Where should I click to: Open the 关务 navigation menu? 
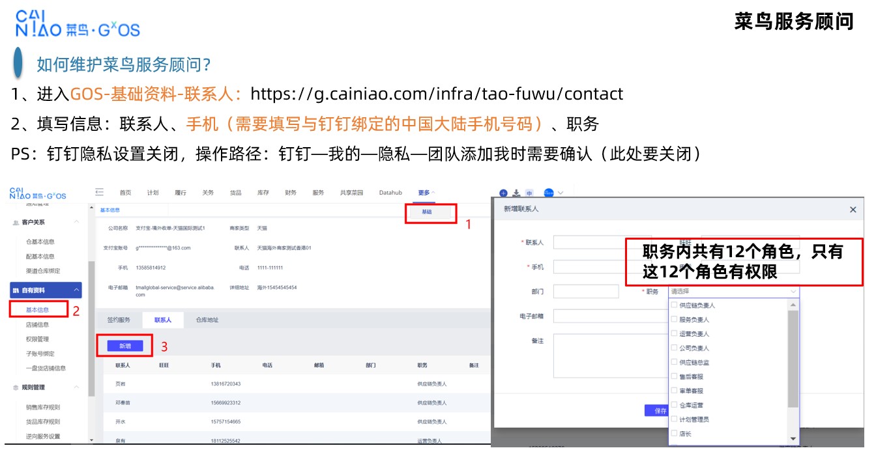208,193
